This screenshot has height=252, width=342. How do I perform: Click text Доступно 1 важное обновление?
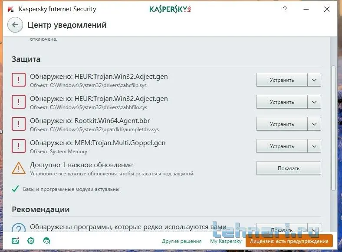point(81,165)
